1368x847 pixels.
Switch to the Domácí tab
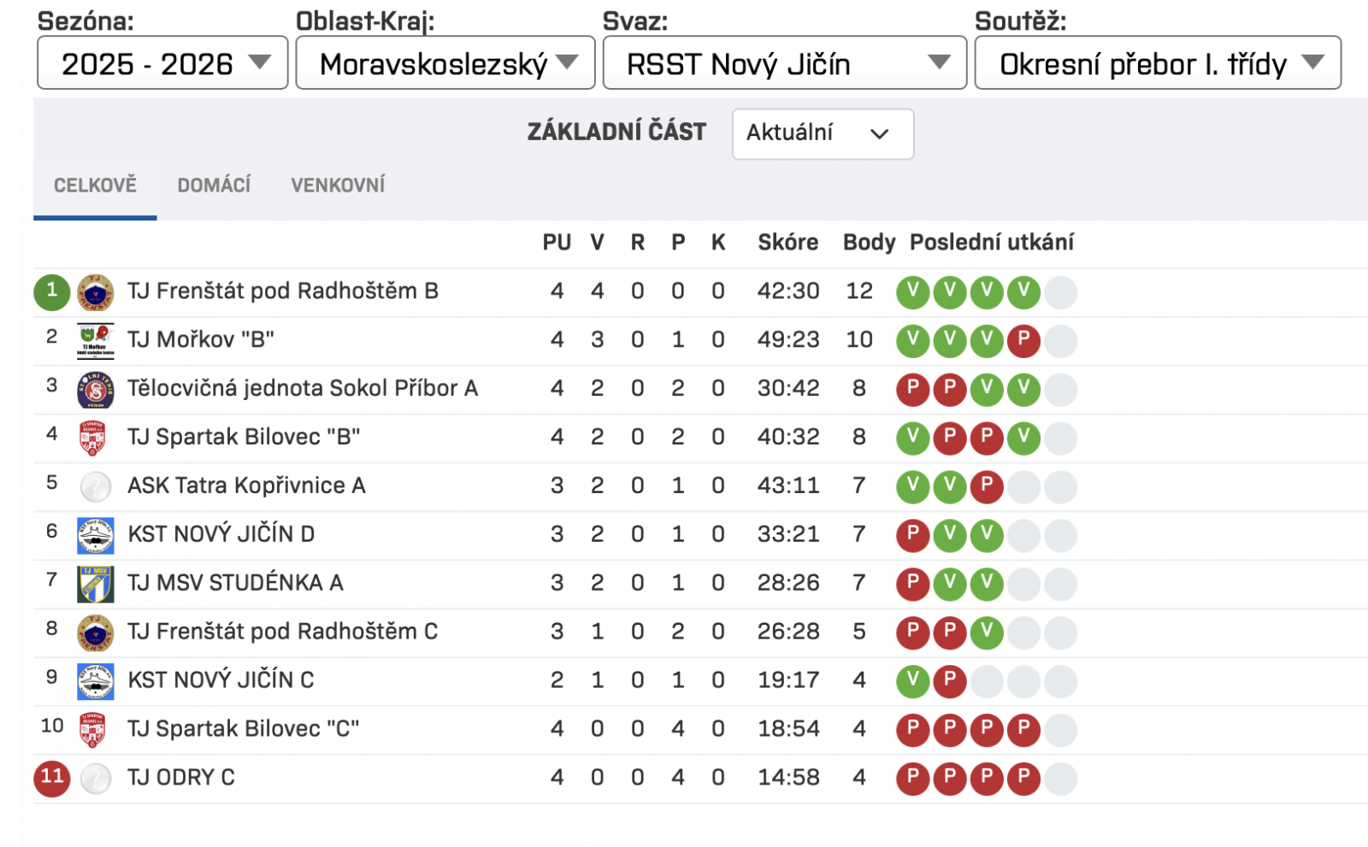point(214,185)
